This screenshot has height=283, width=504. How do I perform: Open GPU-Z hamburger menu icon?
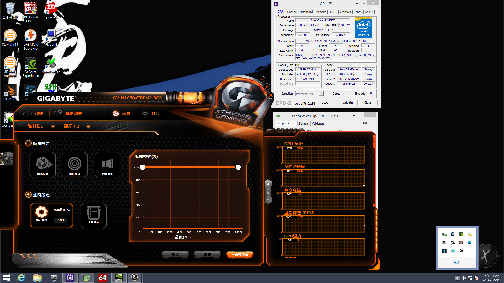372,123
